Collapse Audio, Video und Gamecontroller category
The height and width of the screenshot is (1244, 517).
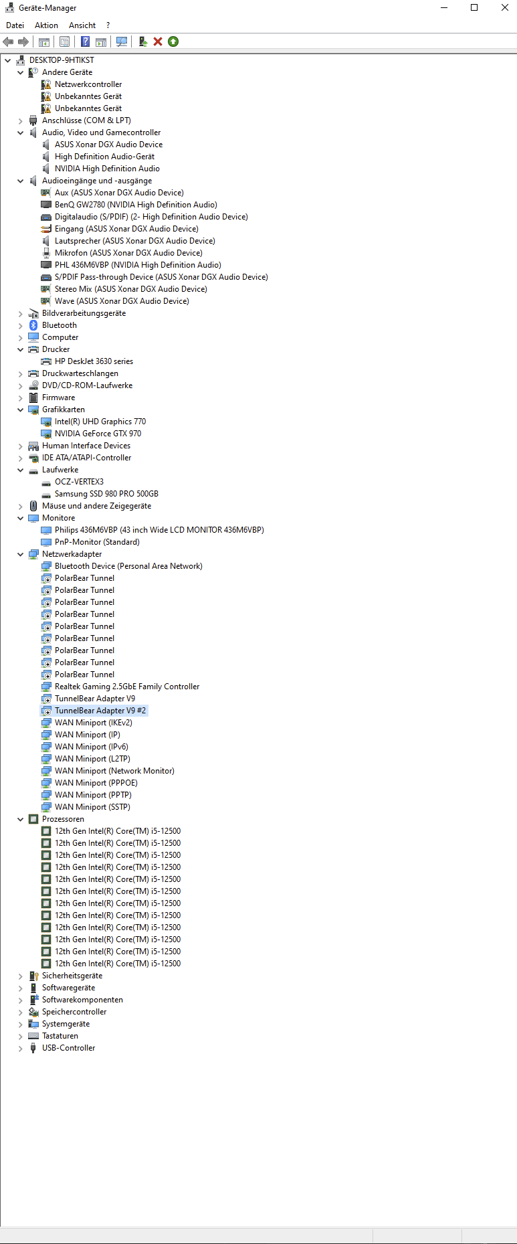coord(20,132)
